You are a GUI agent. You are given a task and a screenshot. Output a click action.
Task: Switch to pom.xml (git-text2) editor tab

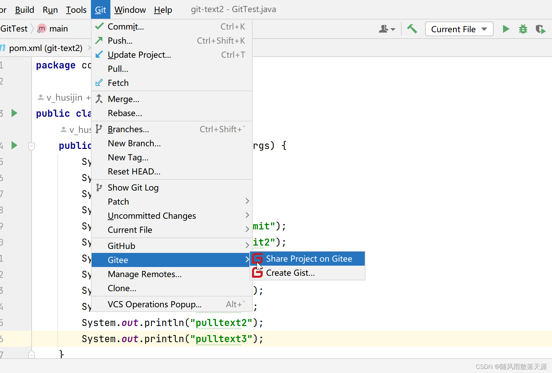pos(46,48)
